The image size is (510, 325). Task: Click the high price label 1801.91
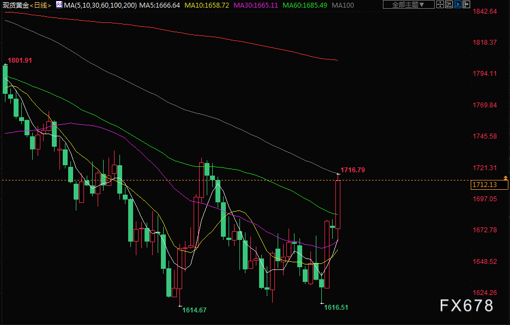20,61
